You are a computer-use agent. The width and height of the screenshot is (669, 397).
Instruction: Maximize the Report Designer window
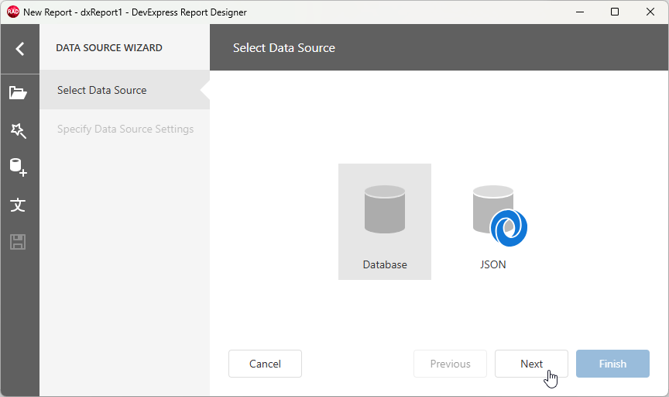tap(615, 12)
